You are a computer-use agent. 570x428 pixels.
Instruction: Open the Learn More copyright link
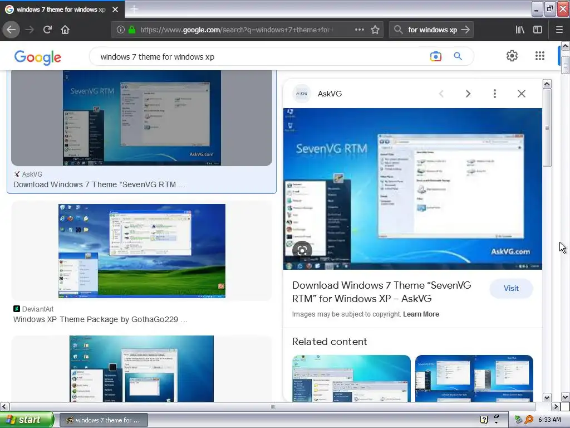421,314
